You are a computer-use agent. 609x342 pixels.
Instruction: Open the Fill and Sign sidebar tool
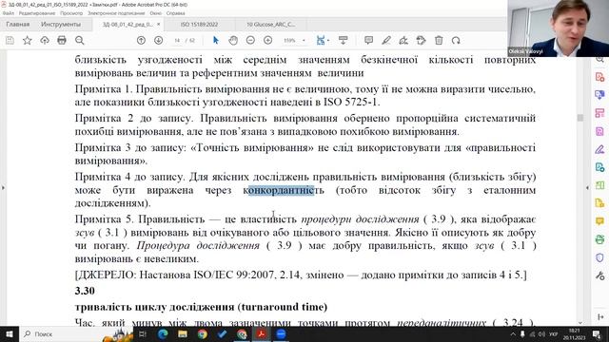(x=599, y=149)
